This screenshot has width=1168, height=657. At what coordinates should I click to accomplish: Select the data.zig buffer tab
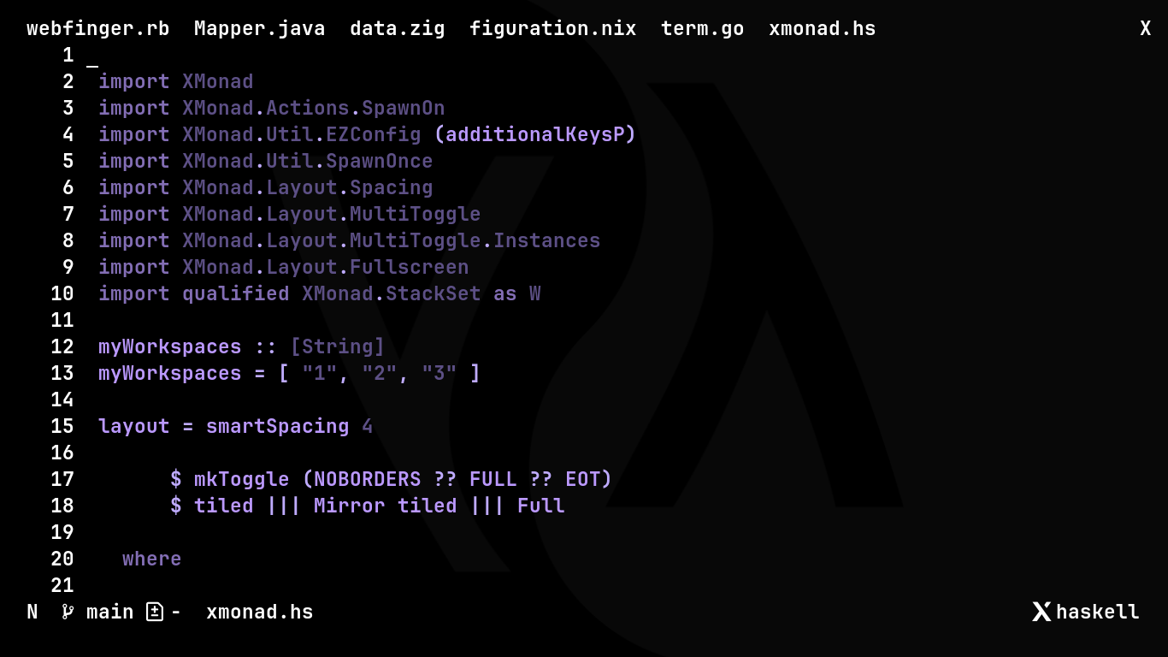tap(398, 28)
